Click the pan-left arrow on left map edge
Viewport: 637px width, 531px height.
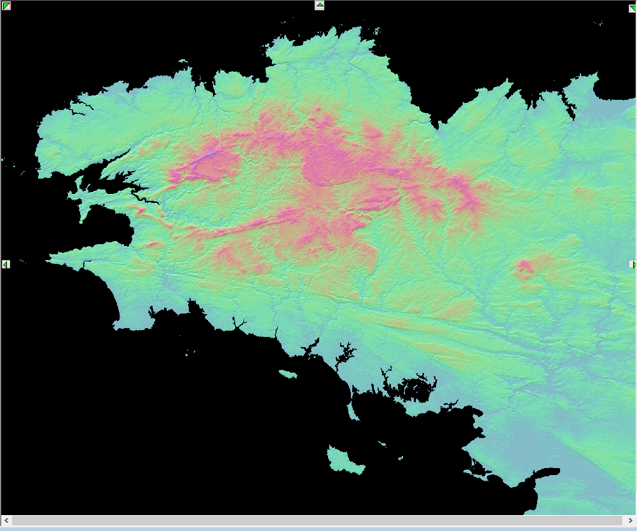pyautogui.click(x=6, y=265)
